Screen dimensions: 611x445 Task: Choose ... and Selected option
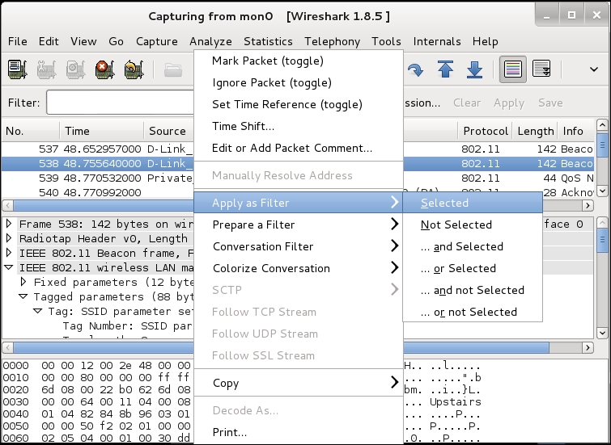[x=473, y=246]
